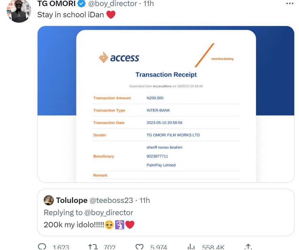The height and width of the screenshot is (250, 299).
Task: Open the Access transaction receipt image
Action: click(x=166, y=104)
